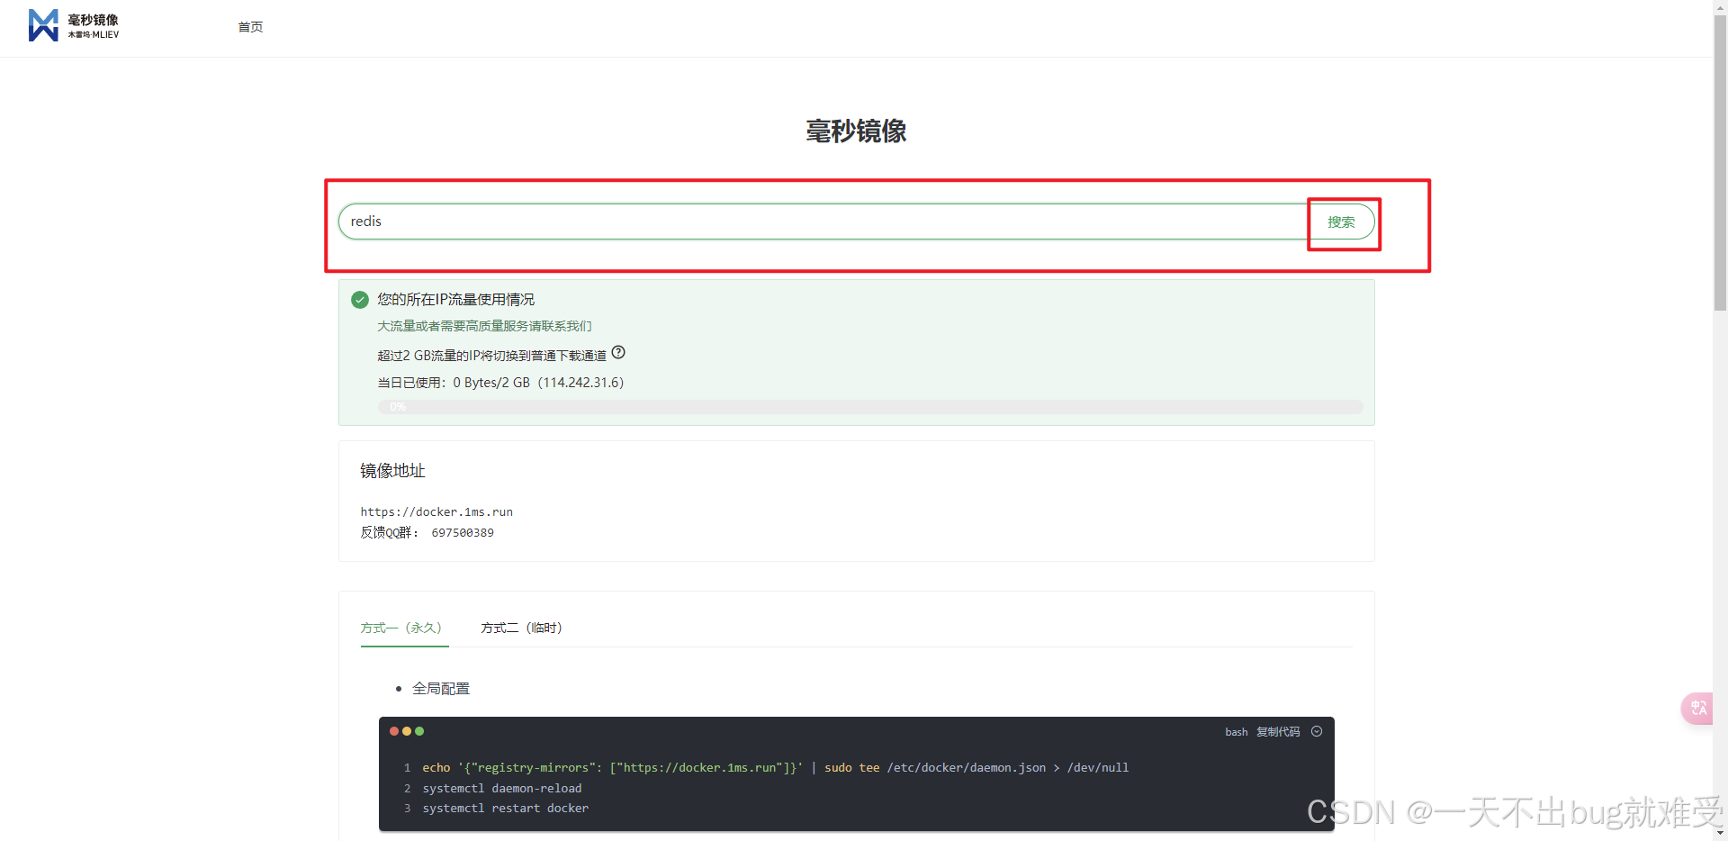Switch to the 方式二（临时）tab

521,628
